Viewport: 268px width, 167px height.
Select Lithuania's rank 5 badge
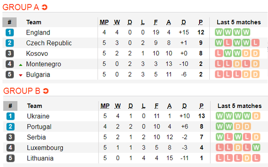(11, 158)
